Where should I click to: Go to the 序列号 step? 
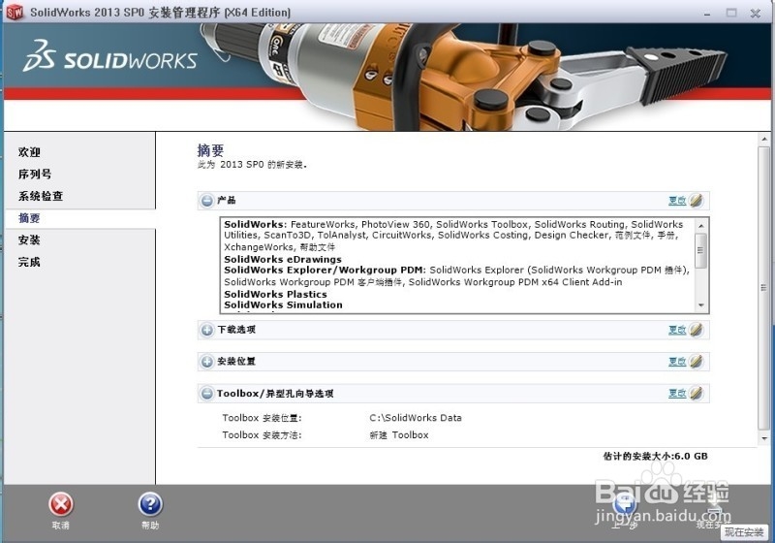(35, 175)
